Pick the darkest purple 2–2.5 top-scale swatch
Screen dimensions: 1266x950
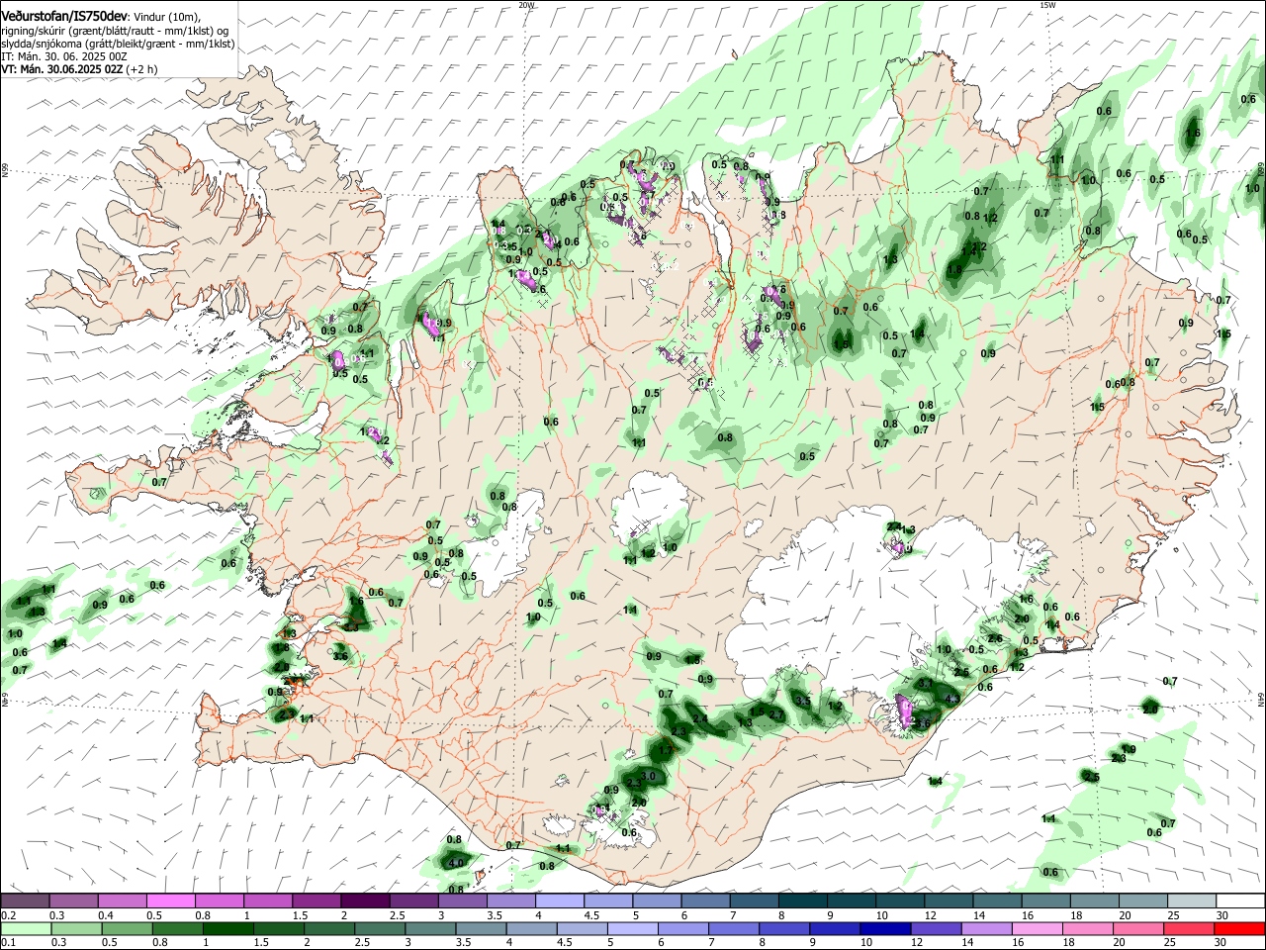point(365,901)
